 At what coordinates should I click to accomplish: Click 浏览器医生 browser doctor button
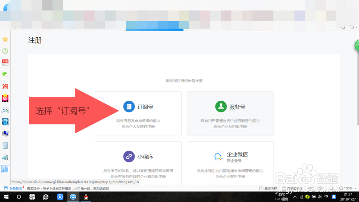[292, 188]
